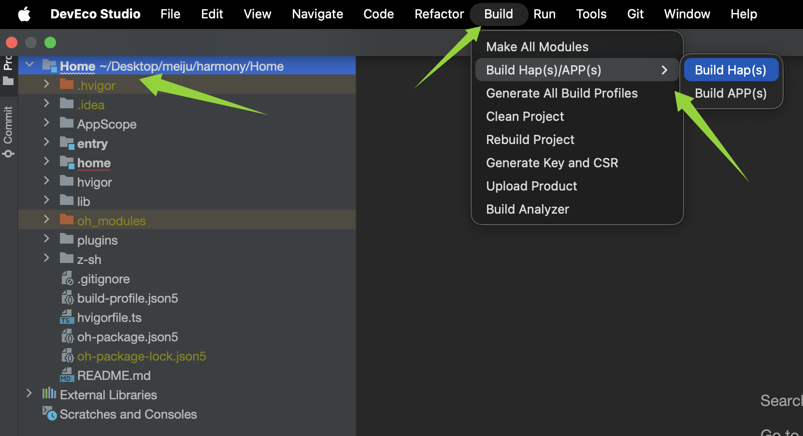
Task: Click the .hvigor orange folder icon
Action: click(x=67, y=84)
